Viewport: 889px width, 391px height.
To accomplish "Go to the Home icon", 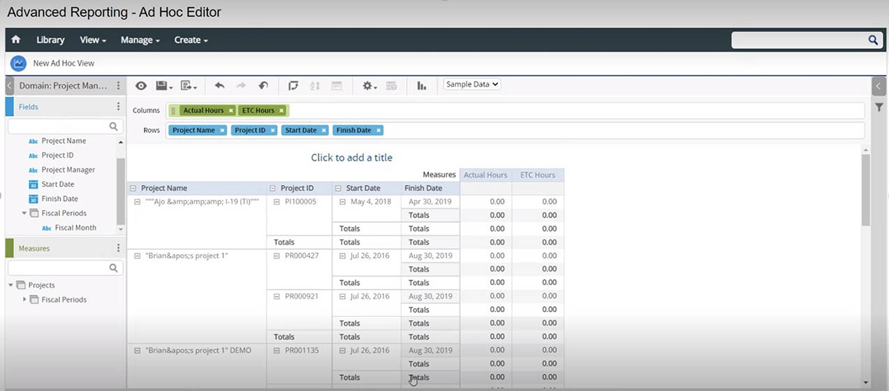I will coord(16,40).
